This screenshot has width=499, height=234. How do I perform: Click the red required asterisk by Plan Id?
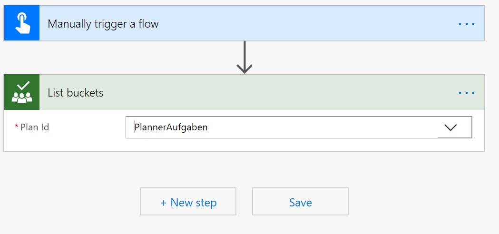click(17, 127)
